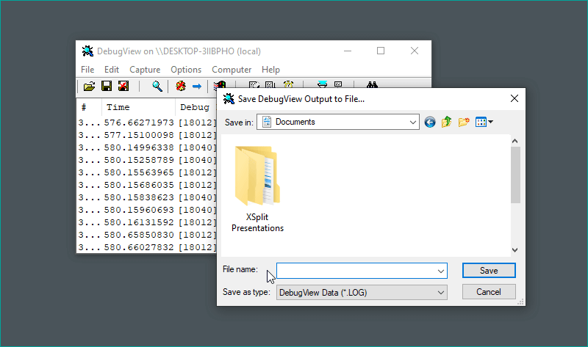The width and height of the screenshot is (588, 347).
Task: Click the DebugView title bar app icon
Action: click(87, 51)
